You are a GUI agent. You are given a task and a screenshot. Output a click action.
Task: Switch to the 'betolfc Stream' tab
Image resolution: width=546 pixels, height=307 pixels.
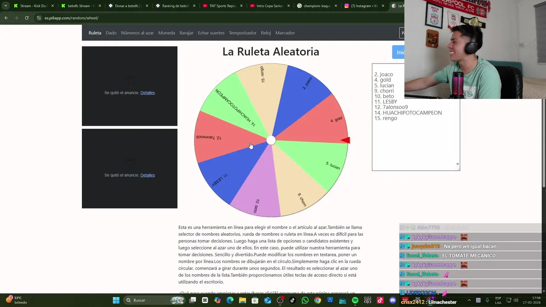[81, 6]
